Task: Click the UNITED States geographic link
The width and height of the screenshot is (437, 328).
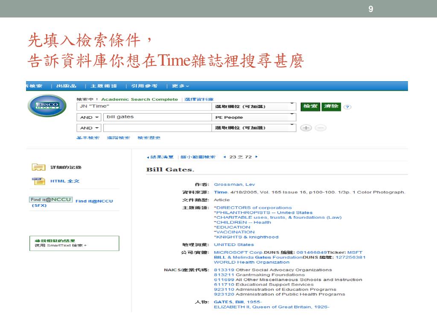Action: (234, 245)
